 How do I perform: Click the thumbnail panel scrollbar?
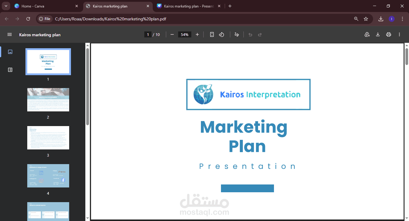(87, 86)
